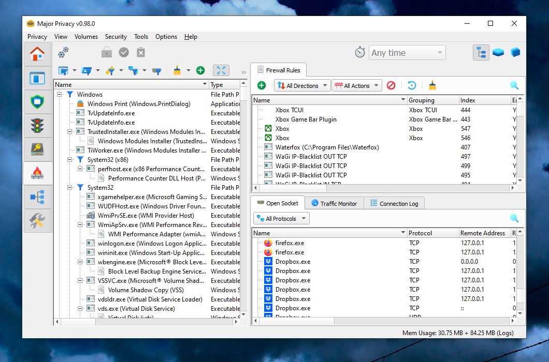Select winlogon.exe in the program tree

click(x=147, y=244)
